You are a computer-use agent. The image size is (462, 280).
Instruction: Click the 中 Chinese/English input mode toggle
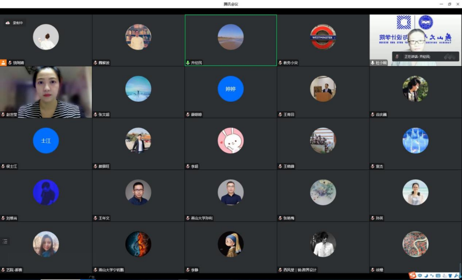tap(420, 275)
